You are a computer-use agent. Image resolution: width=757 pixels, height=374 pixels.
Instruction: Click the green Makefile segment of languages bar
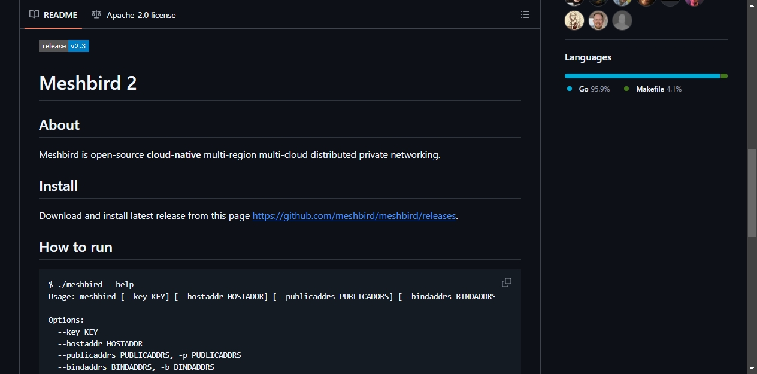click(x=724, y=76)
